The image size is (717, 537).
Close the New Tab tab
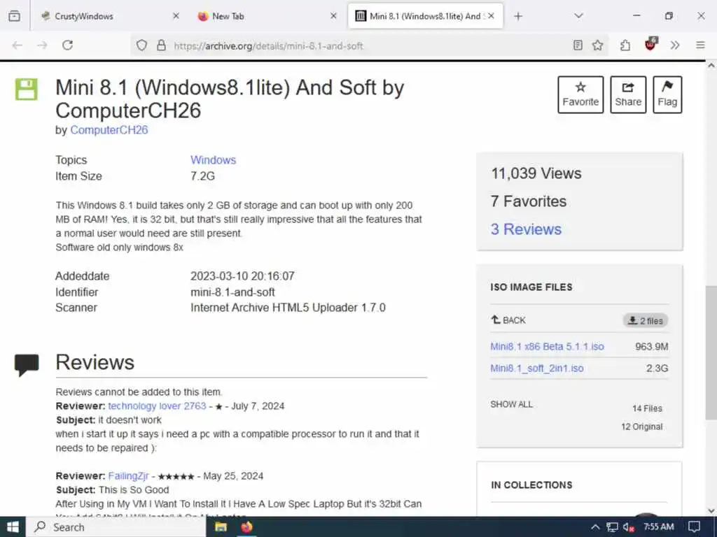tap(333, 16)
